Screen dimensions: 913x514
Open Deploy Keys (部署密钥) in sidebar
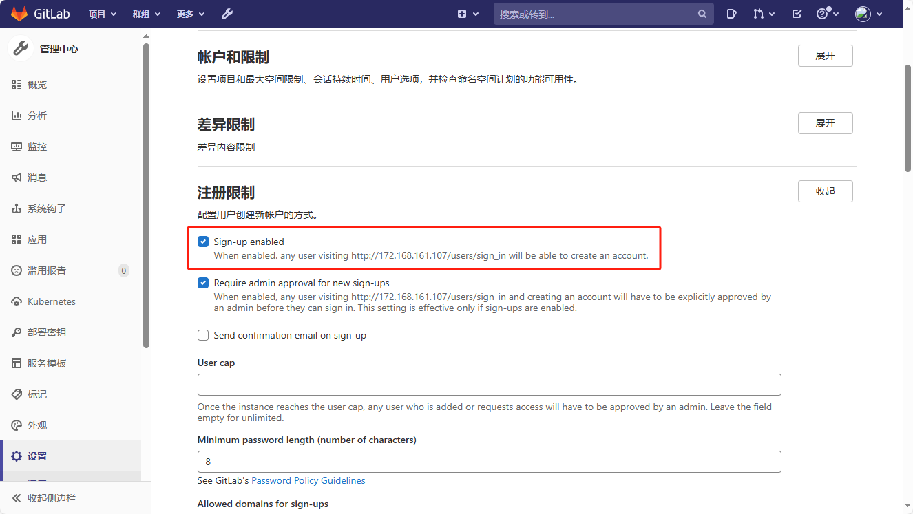point(46,332)
